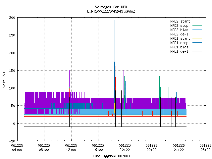Image resolution: width=212 pixels, height=159 pixels.
Task: Click the x-axis tick label 061225 12:00
Action: click(71, 148)
